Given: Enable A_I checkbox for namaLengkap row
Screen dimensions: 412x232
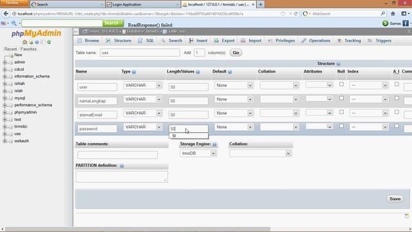Looking at the screenshot, I should [397, 99].
